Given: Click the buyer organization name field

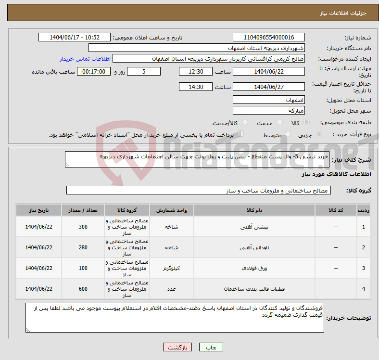Looking at the screenshot, I should pyautogui.click(x=197, y=48).
